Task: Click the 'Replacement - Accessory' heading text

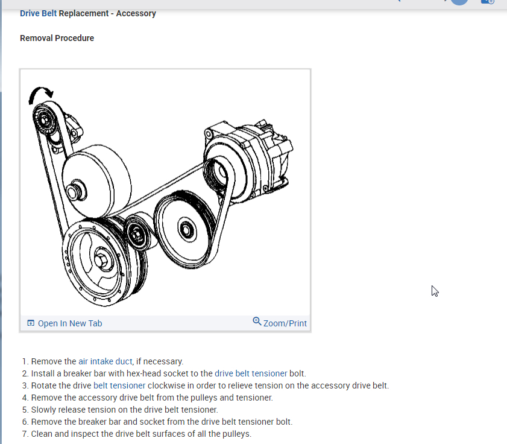Action: tap(107, 13)
